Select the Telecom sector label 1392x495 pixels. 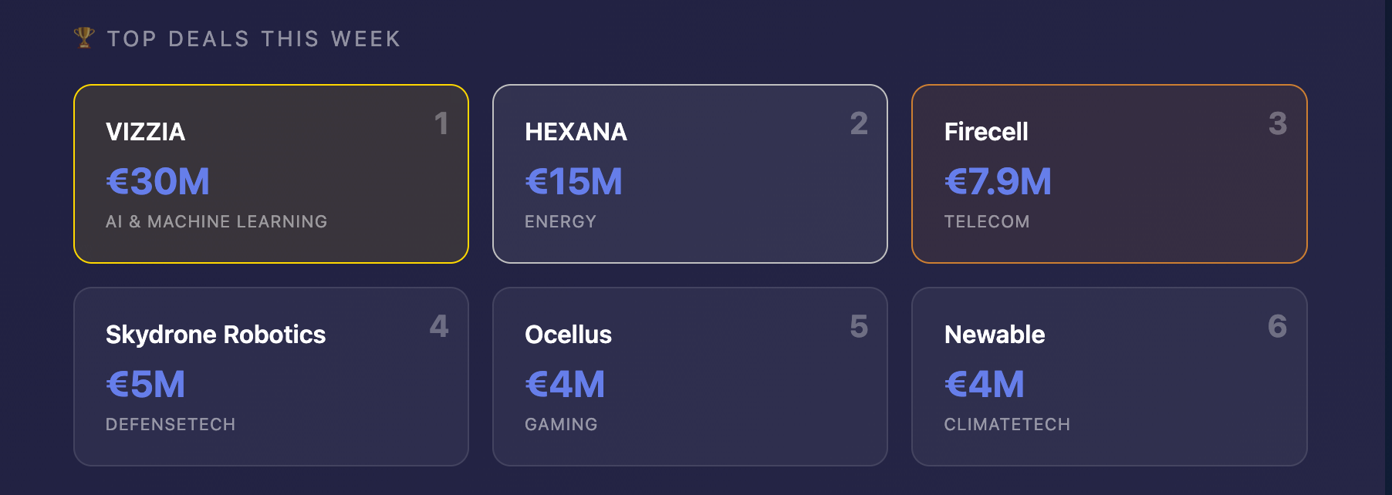986,222
